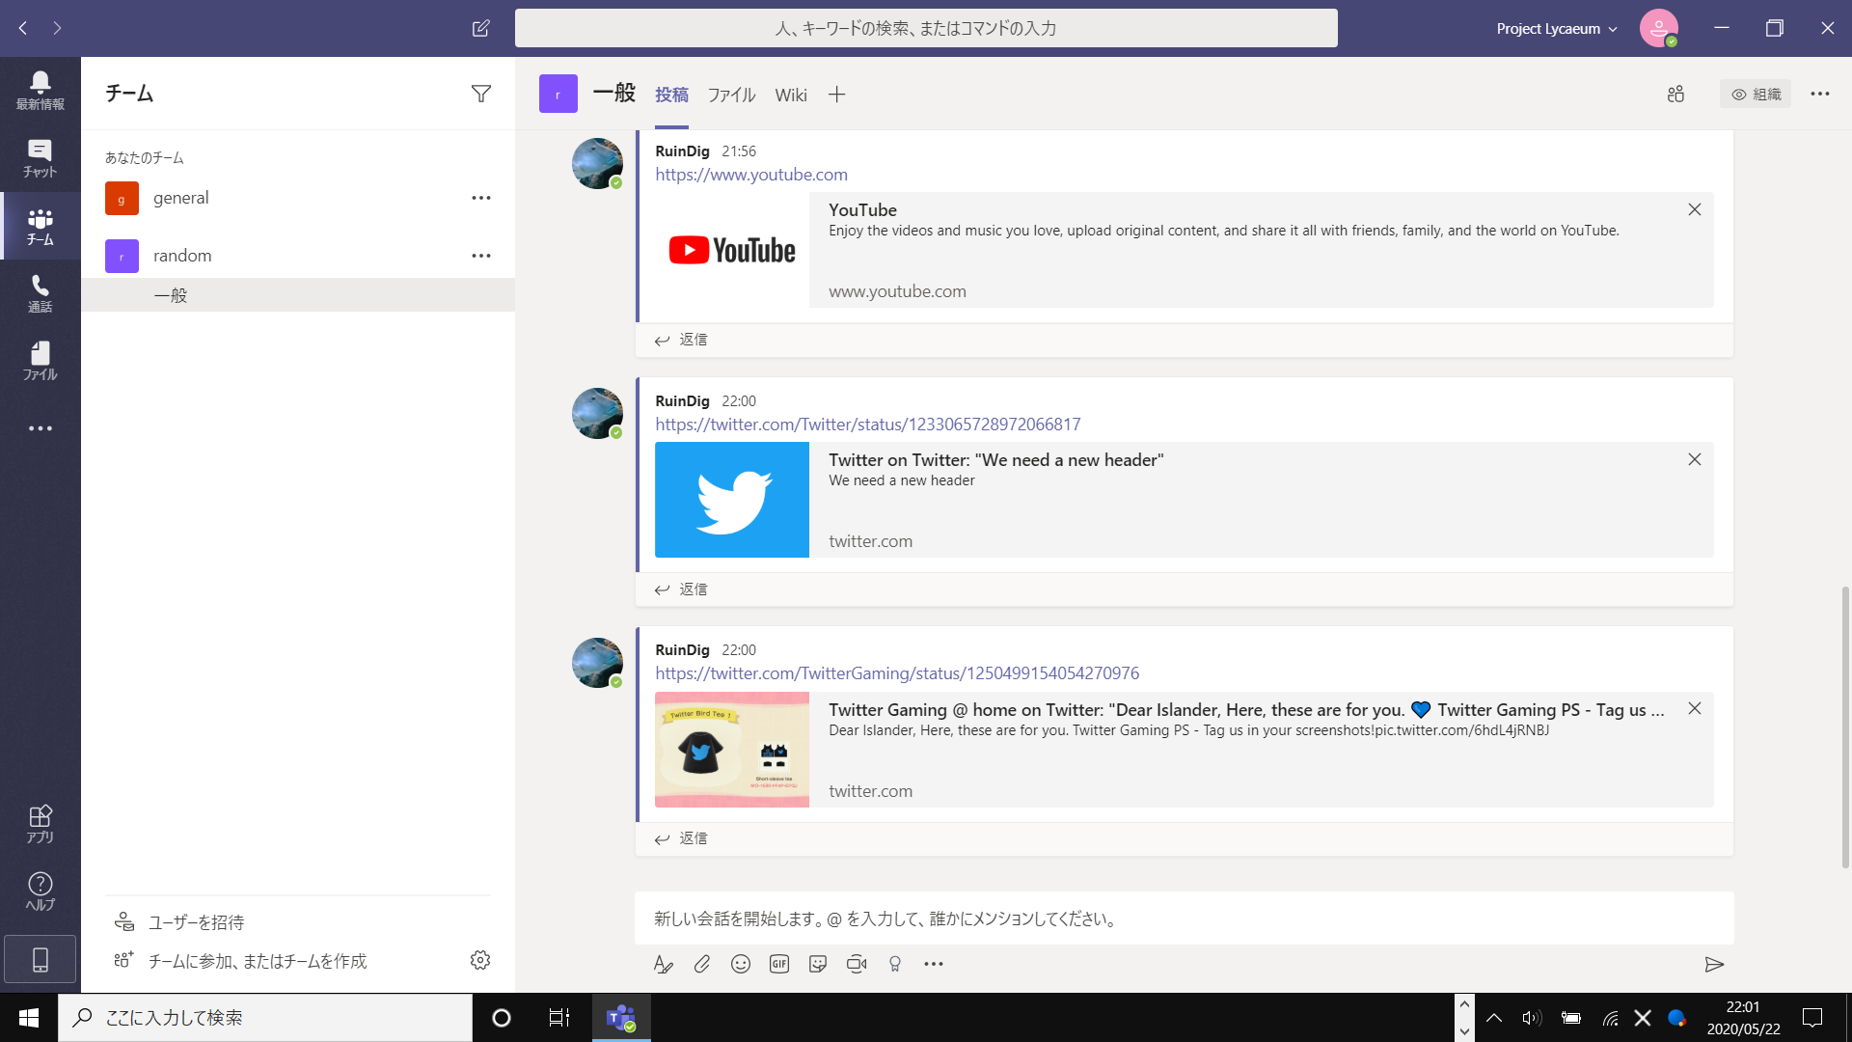The height and width of the screenshot is (1042, 1852).
Task: Click the Format text icon below compose box
Action: point(663,964)
